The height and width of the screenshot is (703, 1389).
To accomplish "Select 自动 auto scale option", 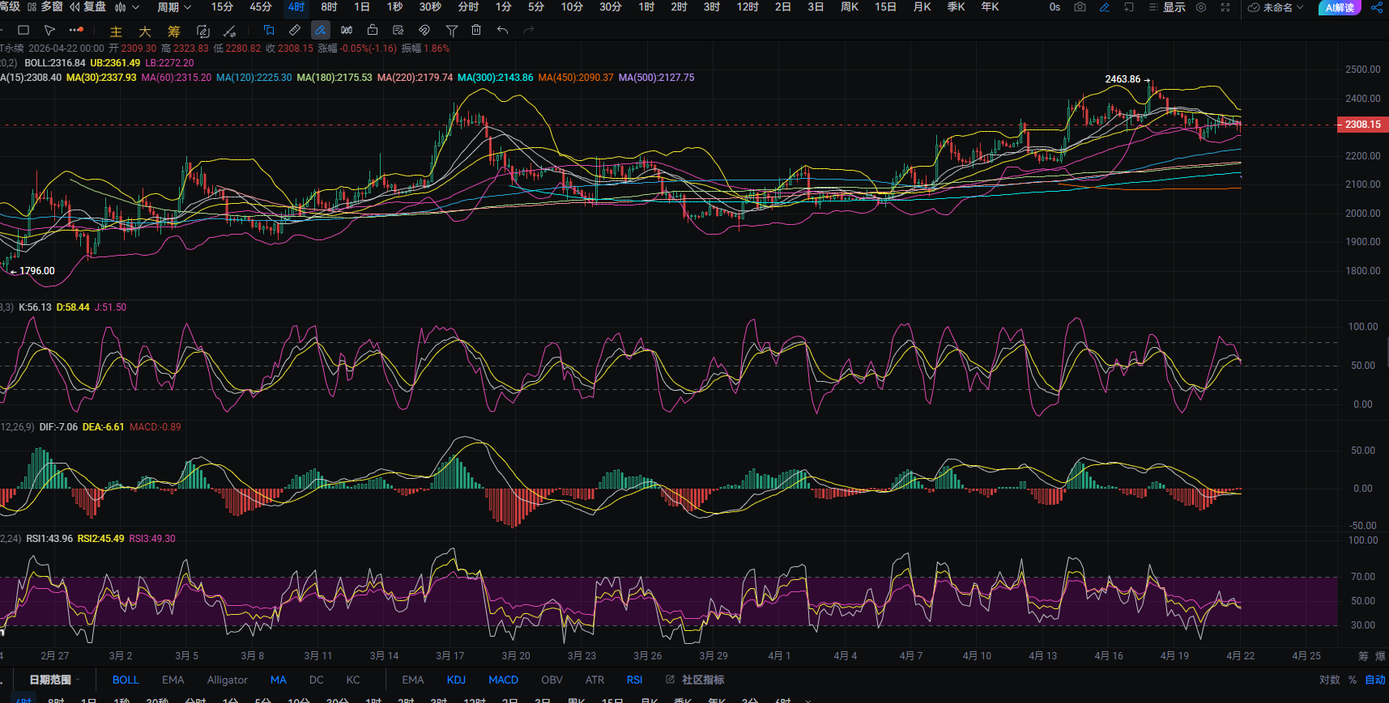I will tap(1374, 680).
